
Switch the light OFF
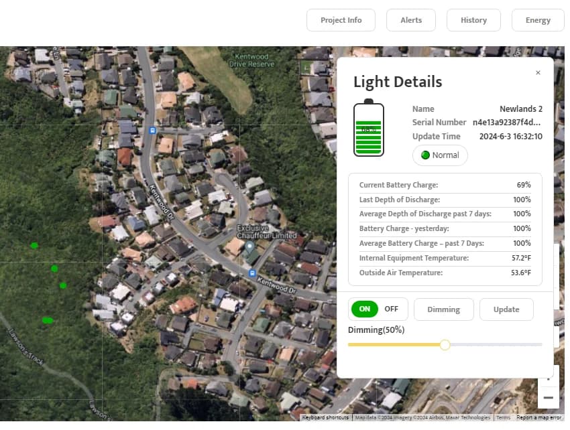(391, 309)
